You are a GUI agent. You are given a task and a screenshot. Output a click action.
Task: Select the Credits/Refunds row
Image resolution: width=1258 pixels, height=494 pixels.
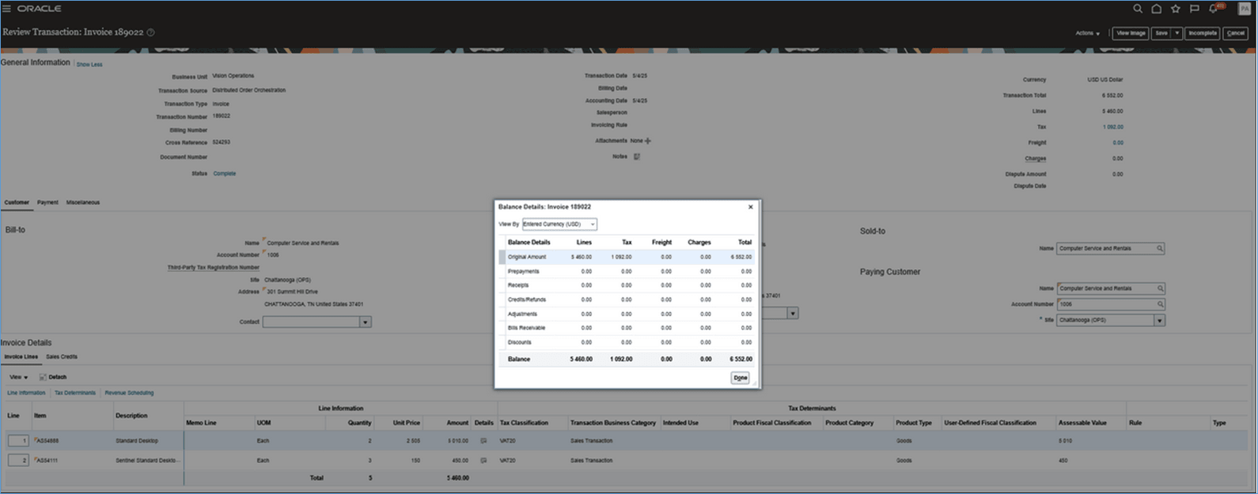pyautogui.click(x=626, y=300)
